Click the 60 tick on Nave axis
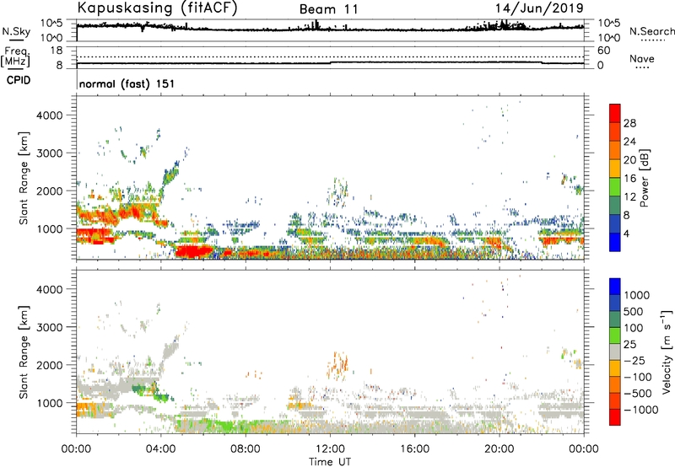 (x=603, y=51)
